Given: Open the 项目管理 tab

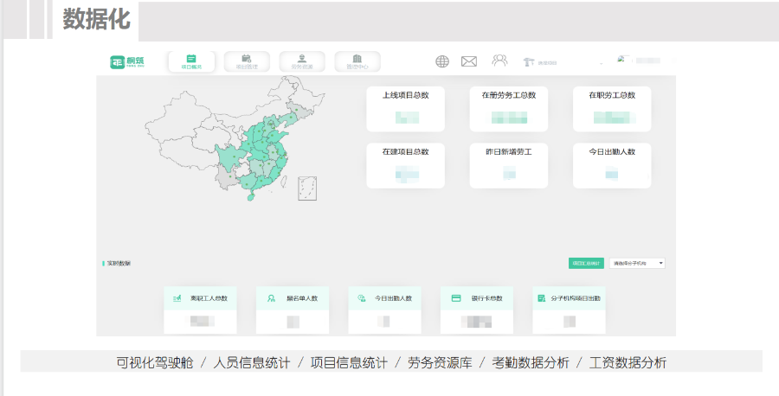Looking at the screenshot, I should click(x=247, y=61).
